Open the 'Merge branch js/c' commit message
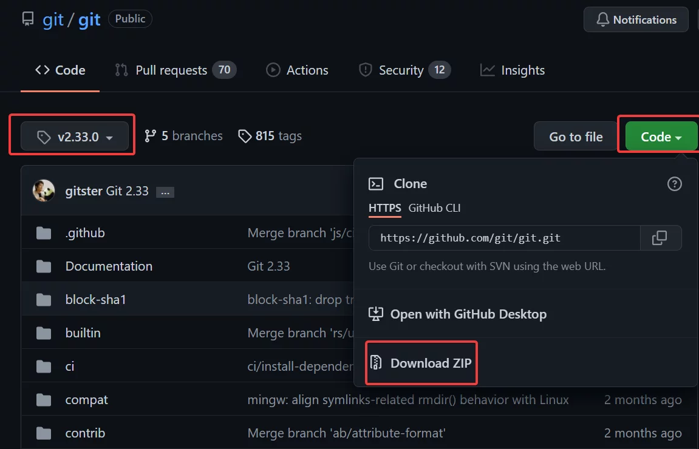The width and height of the screenshot is (699, 449). [x=301, y=233]
